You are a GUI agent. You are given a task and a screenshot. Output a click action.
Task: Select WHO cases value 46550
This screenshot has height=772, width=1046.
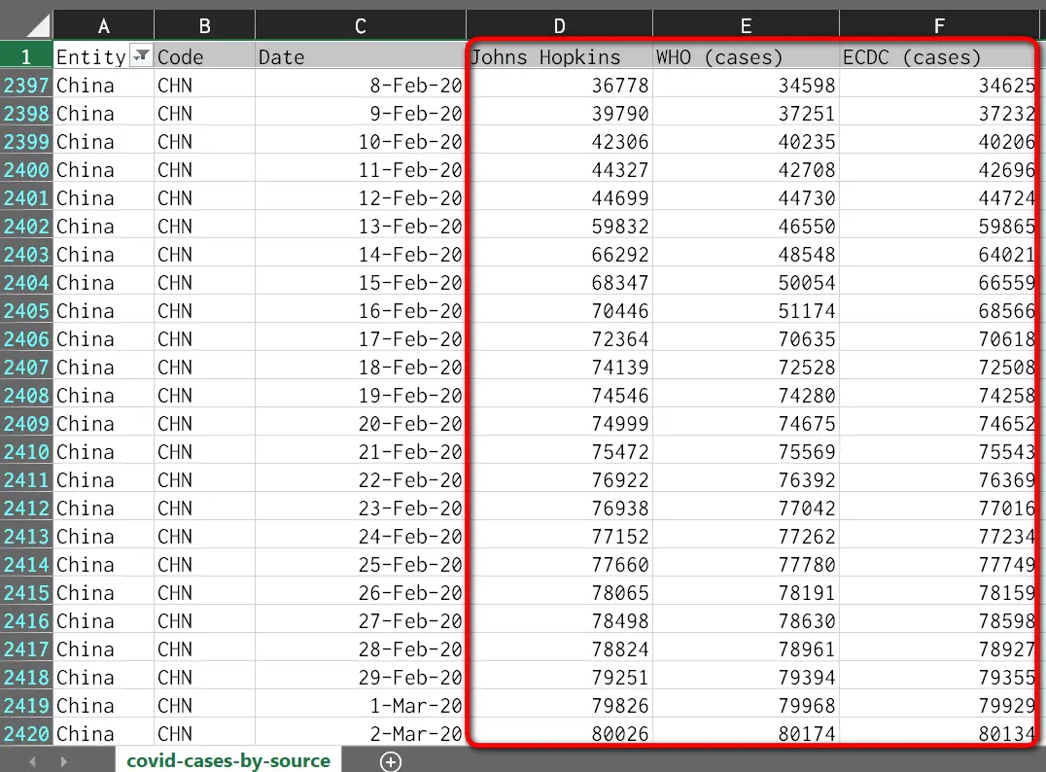coord(746,227)
